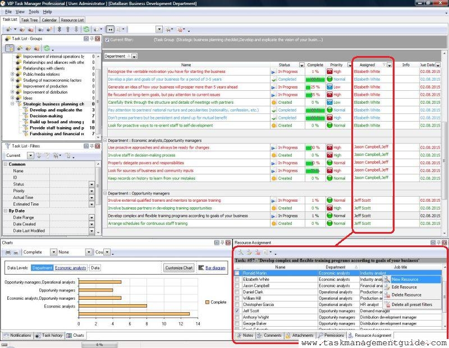Click the Bar diagram link
The height and width of the screenshot is (348, 449).
216,268
